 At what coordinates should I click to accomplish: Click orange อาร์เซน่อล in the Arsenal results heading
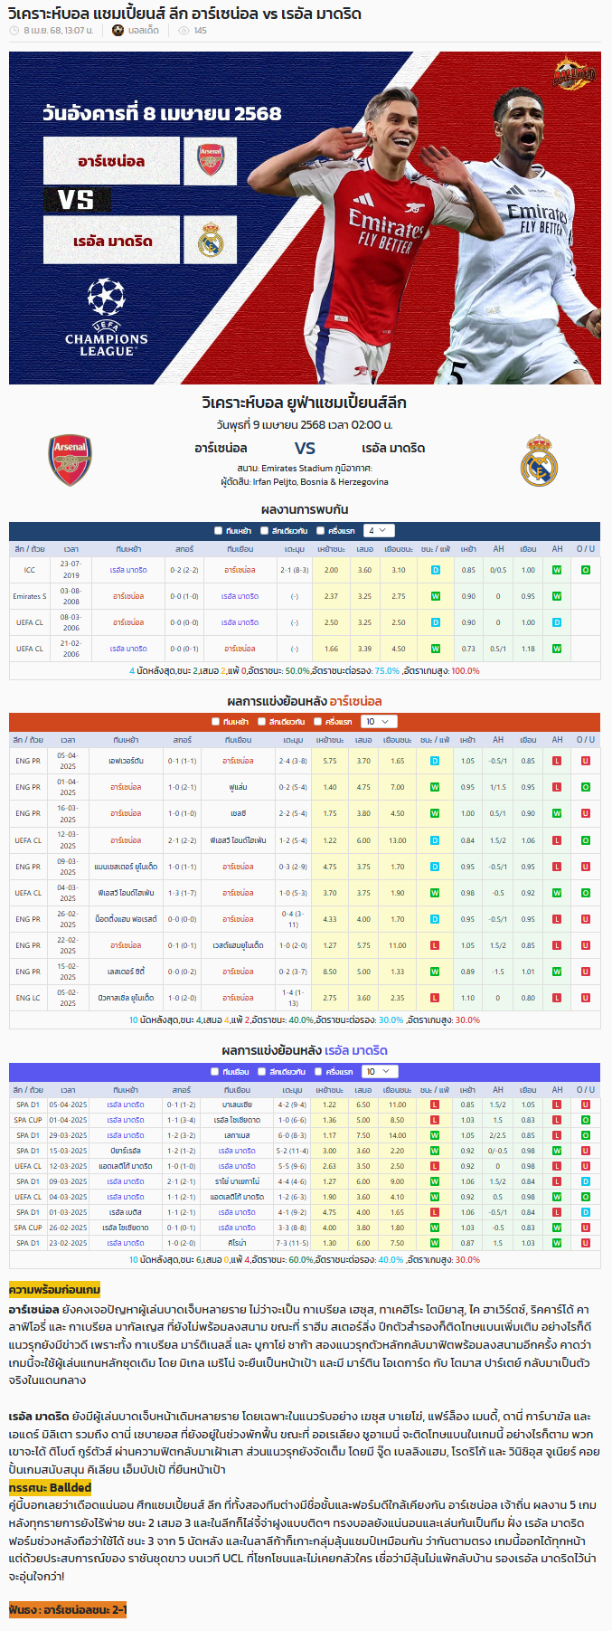tap(355, 701)
